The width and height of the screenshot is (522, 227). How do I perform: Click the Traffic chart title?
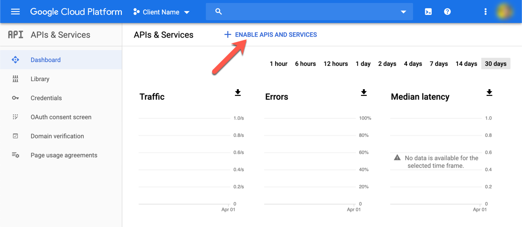tap(152, 97)
